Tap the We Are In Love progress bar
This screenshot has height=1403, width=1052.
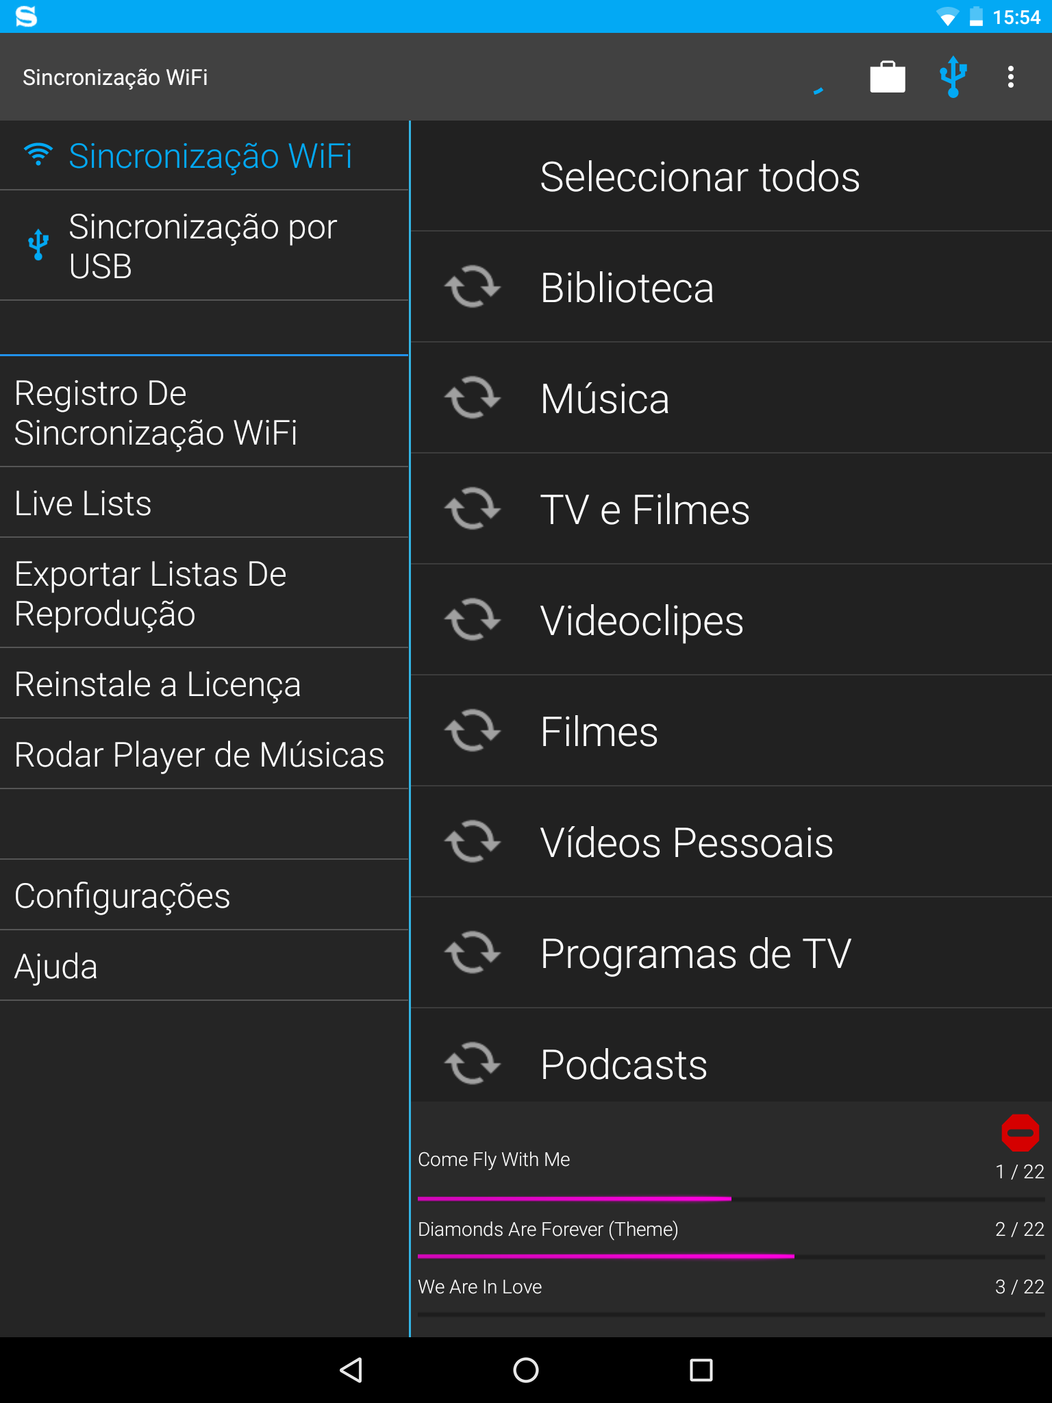pyautogui.click(x=731, y=1314)
